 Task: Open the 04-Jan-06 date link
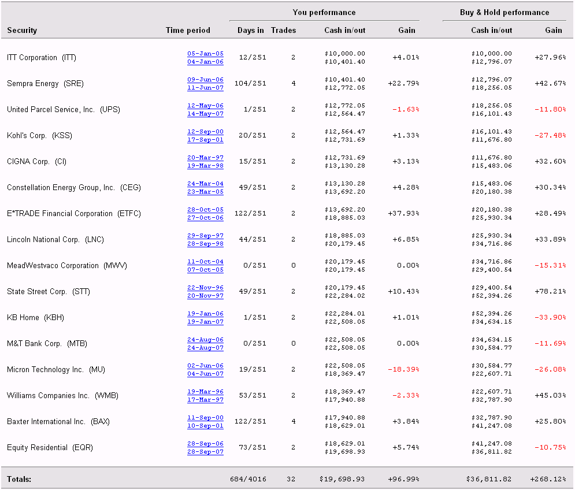pos(205,62)
